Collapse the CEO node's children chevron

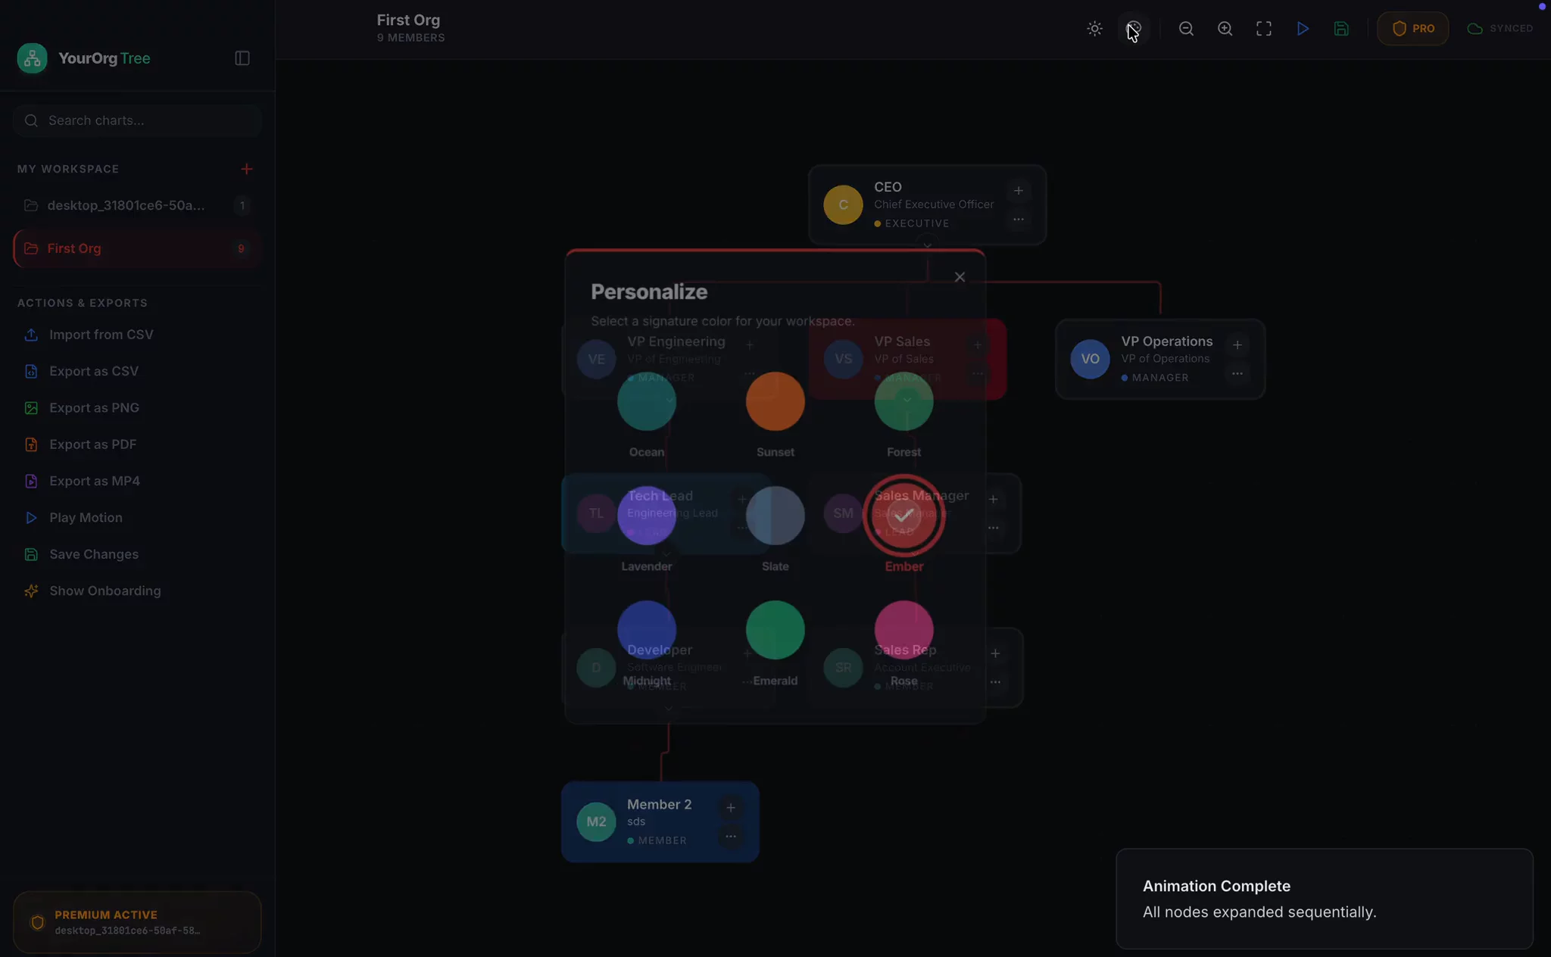coord(927,245)
